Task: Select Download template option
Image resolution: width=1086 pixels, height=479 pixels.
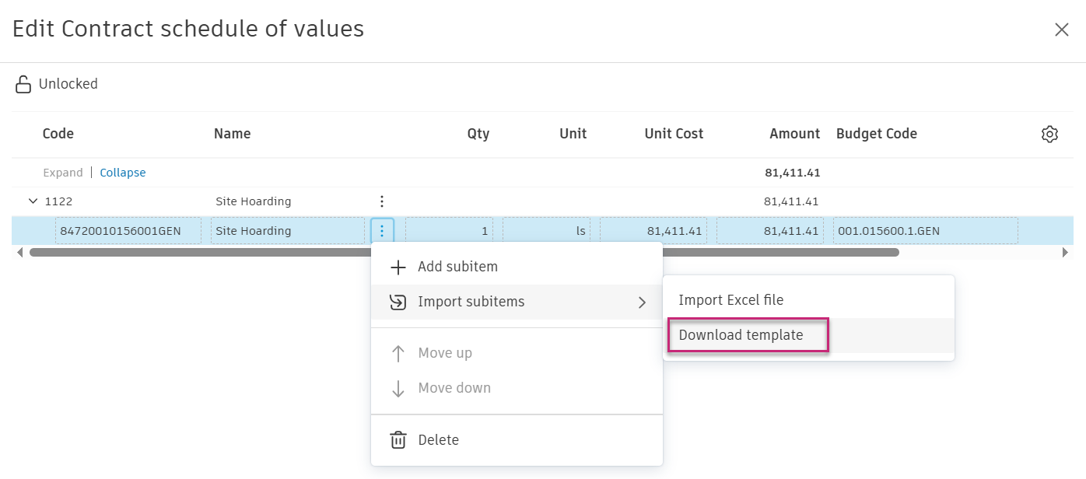Action: coord(741,335)
